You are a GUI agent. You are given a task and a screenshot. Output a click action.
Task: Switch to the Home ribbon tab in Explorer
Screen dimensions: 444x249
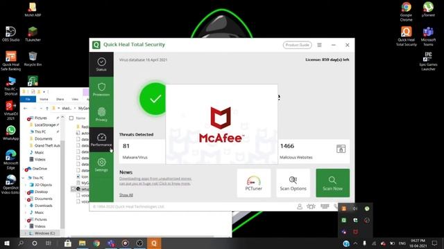point(44,99)
